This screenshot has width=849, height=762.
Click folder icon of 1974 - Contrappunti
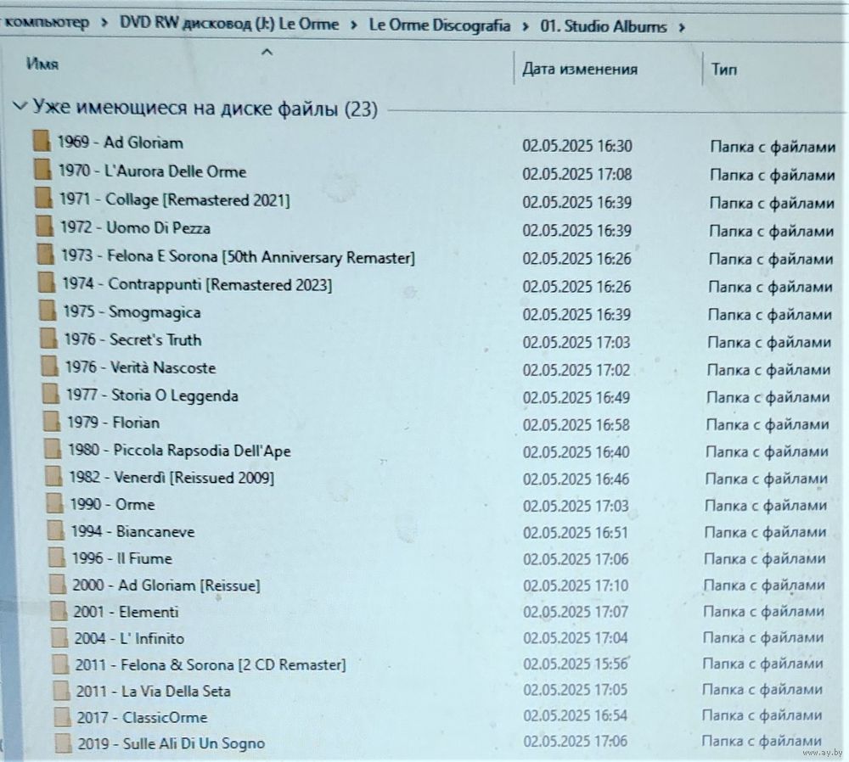[47, 282]
